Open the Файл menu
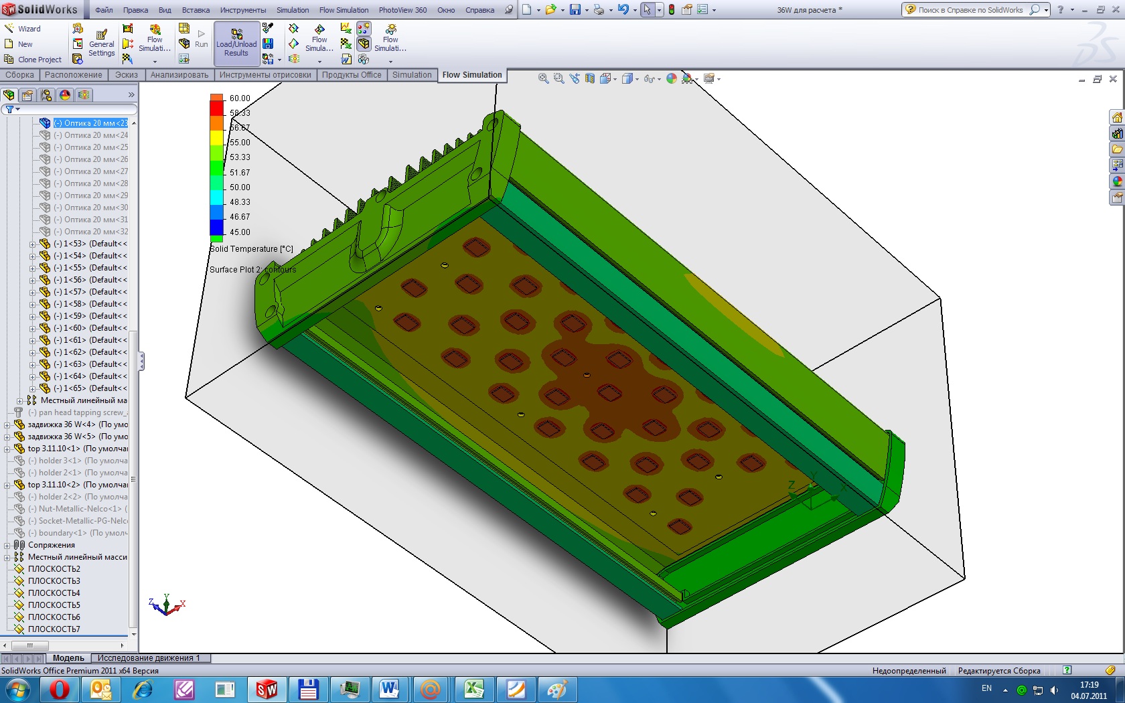Viewport: 1125px width, 703px height. pyautogui.click(x=104, y=10)
